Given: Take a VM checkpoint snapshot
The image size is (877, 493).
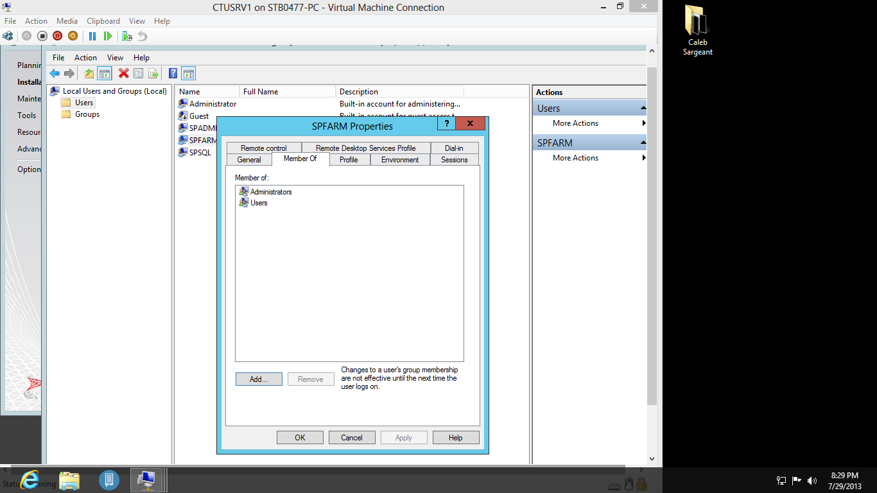Looking at the screenshot, I should point(127,36).
